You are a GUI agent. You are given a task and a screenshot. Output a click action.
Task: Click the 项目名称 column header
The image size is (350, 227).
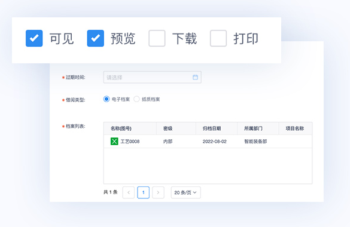point(296,128)
